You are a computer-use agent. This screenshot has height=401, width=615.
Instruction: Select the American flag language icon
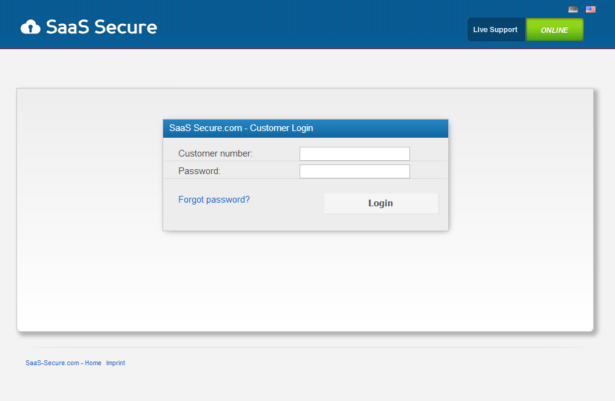pyautogui.click(x=590, y=9)
